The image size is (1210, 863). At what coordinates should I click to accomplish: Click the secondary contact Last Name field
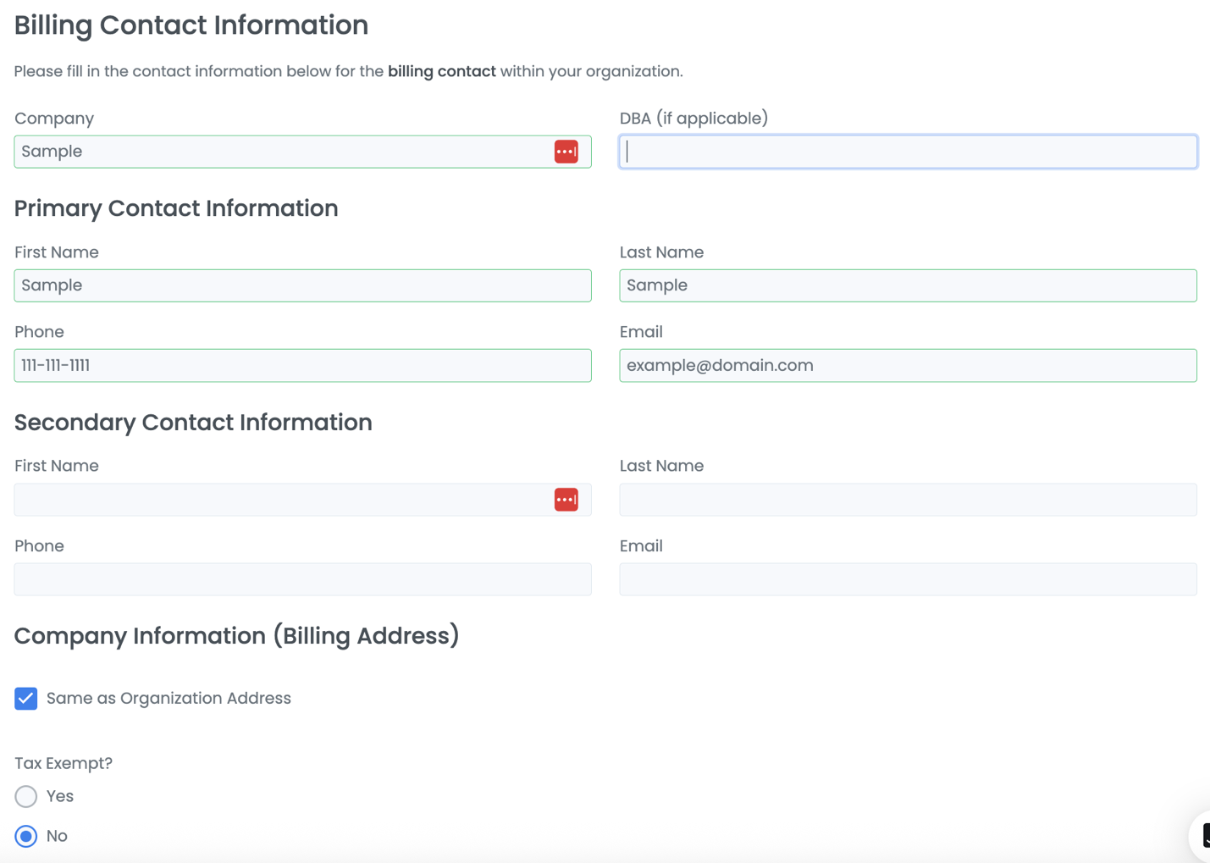[908, 500]
